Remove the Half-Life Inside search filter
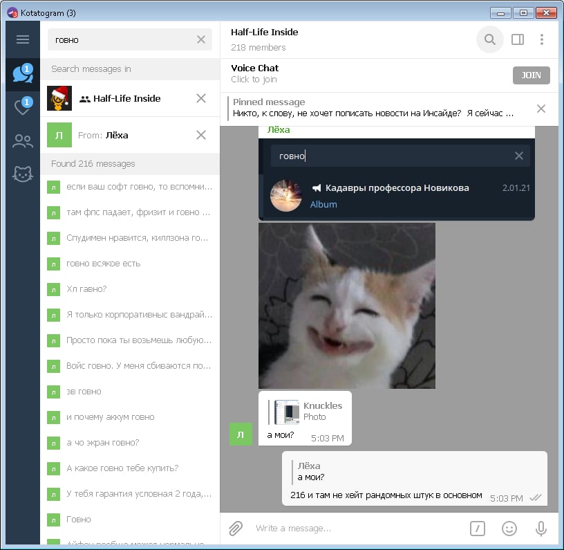 (201, 98)
